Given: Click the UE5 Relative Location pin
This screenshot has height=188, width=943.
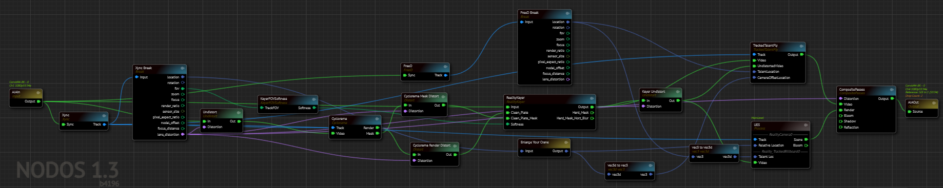Looking at the screenshot, I should click(755, 145).
